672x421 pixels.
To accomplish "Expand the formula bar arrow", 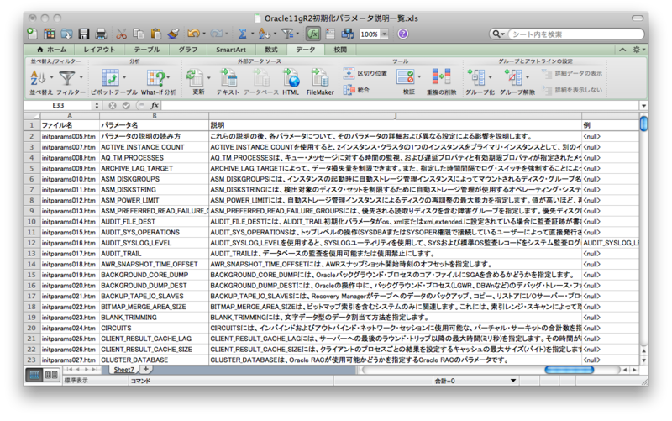I will click(x=643, y=106).
